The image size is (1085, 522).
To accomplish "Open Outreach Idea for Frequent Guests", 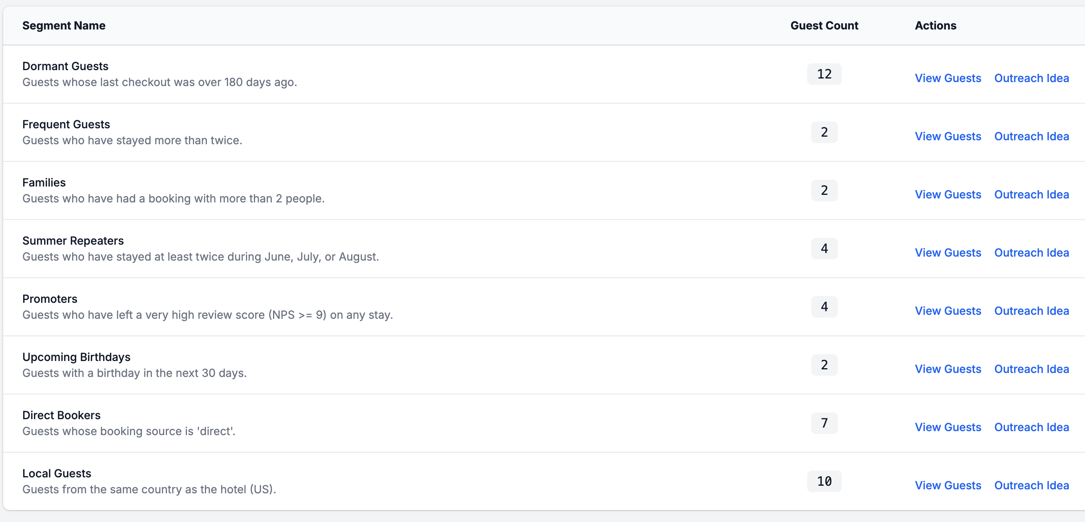I will point(1032,136).
